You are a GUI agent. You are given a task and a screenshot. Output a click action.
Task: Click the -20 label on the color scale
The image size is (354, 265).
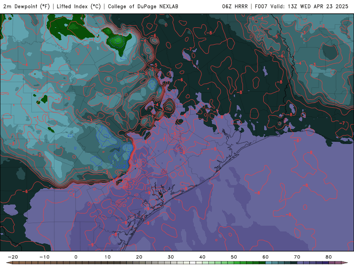click(x=13, y=257)
